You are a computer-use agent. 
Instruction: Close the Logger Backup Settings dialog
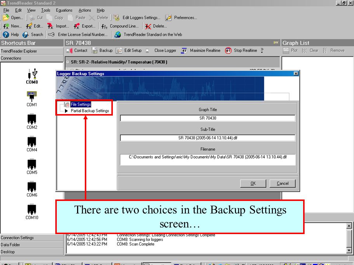pyautogui.click(x=296, y=74)
